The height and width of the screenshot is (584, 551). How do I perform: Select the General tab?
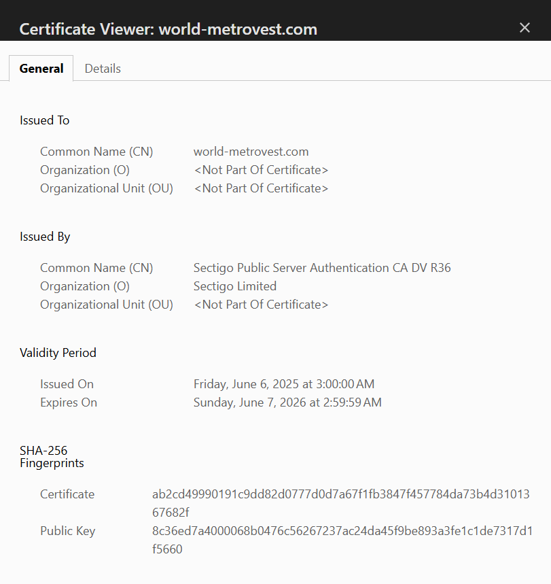pos(41,69)
